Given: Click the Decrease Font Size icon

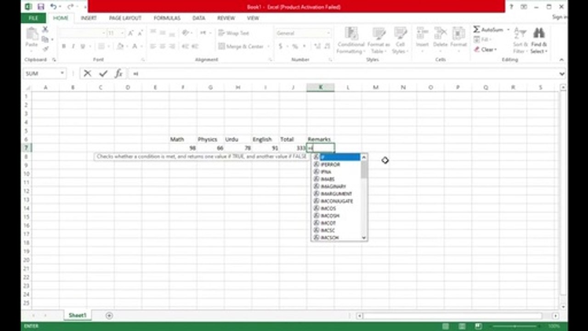Looking at the screenshot, I should point(140,33).
